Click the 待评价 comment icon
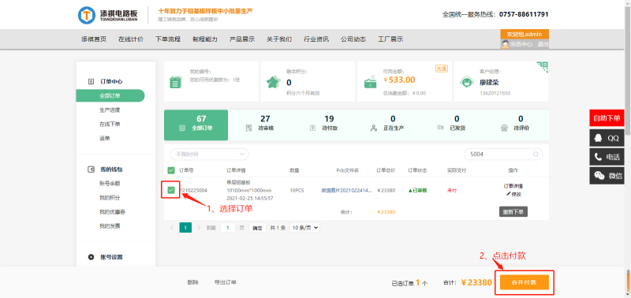The width and height of the screenshot is (631, 298). [x=504, y=129]
